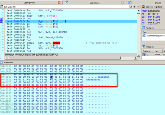Open the Debug View tab
Screen dimensions: 165x115
[x=29, y=3]
